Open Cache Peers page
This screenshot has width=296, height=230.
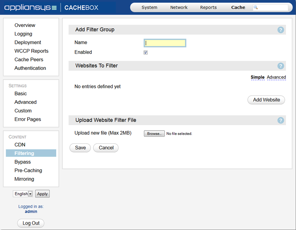29,59
